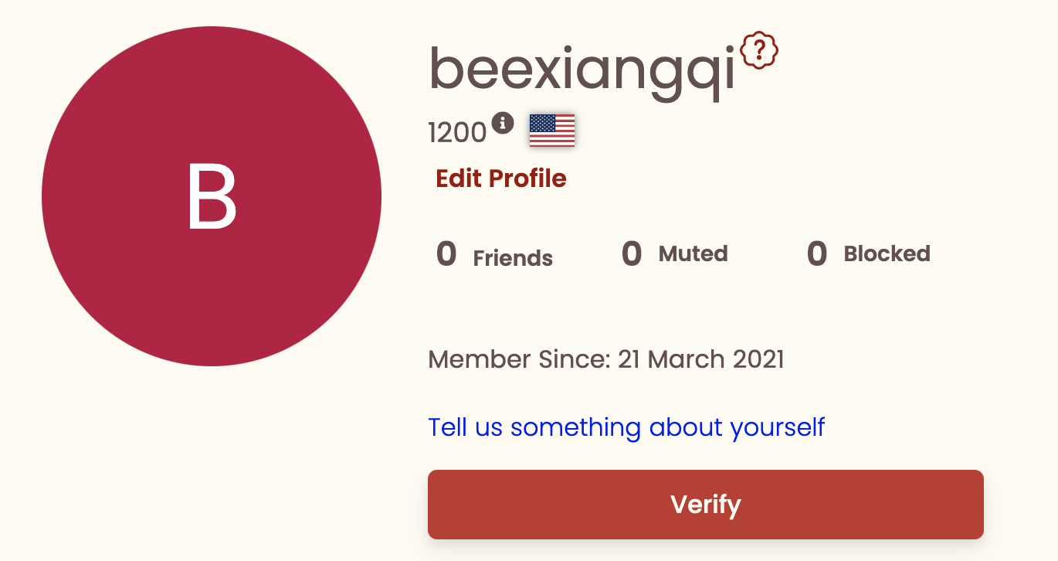
Task: Click the red Verify button
Action: pos(706,505)
